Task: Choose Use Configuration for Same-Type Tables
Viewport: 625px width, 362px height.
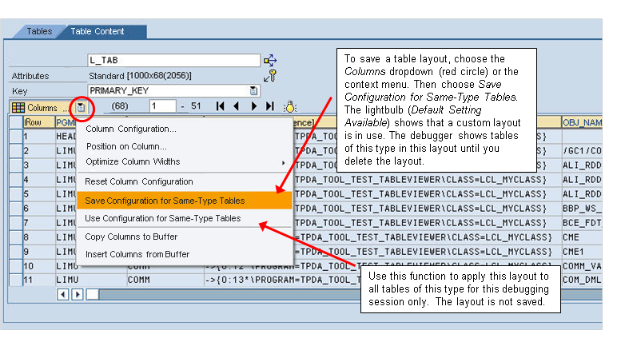Action: (x=162, y=218)
